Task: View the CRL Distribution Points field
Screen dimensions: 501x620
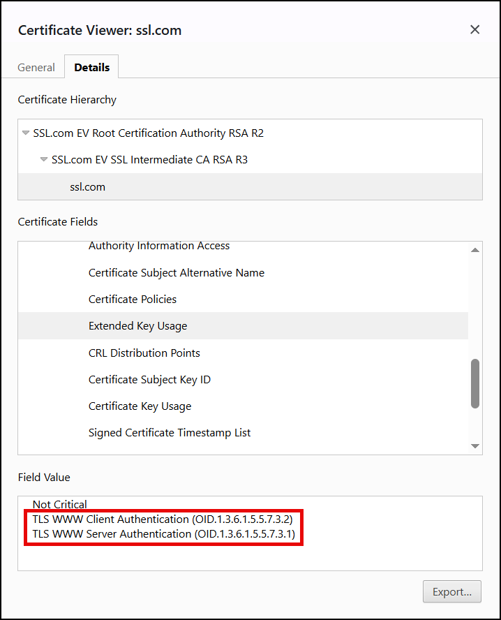Action: coord(144,353)
